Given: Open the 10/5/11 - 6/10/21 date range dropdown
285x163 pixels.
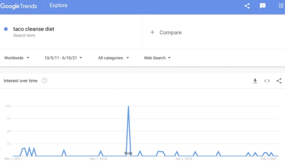Looking at the screenshot, I should [x=63, y=58].
